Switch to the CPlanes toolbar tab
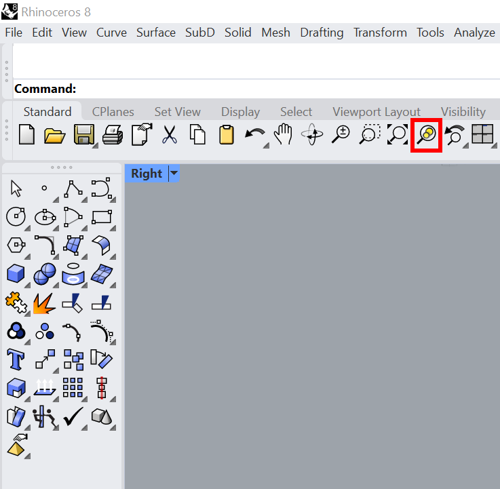Screen dimensions: 500x489 coord(113,112)
